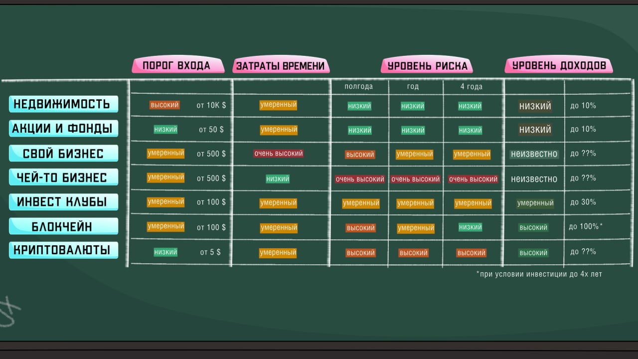
Task: Click the footnote about инвестиции до 4х лет
Action: coord(539,274)
